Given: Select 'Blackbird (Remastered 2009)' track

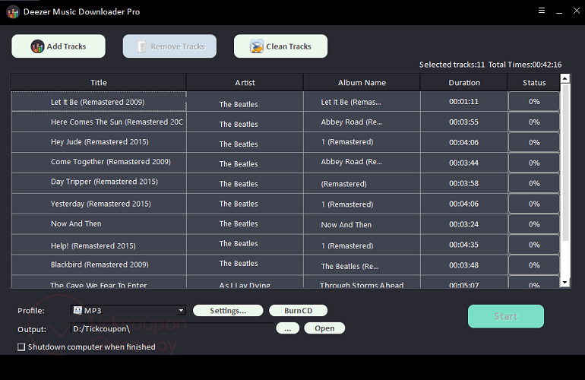Looking at the screenshot, I should pyautogui.click(x=99, y=264).
